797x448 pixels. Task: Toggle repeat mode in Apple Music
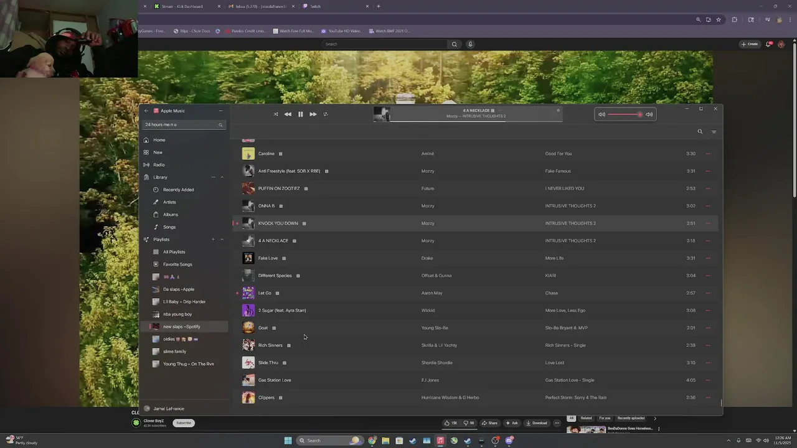[325, 114]
